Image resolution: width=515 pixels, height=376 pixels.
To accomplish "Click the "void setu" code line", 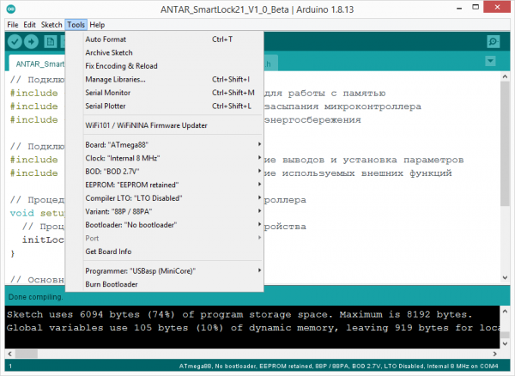I will point(37,213).
